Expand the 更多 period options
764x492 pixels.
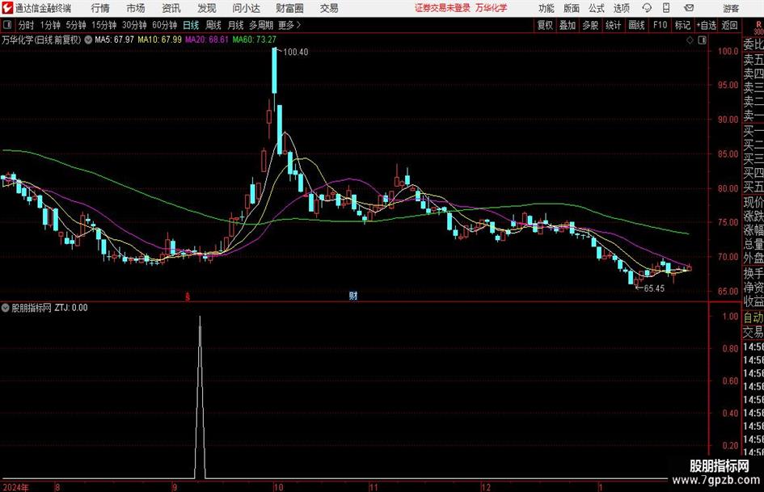pyautogui.click(x=289, y=25)
